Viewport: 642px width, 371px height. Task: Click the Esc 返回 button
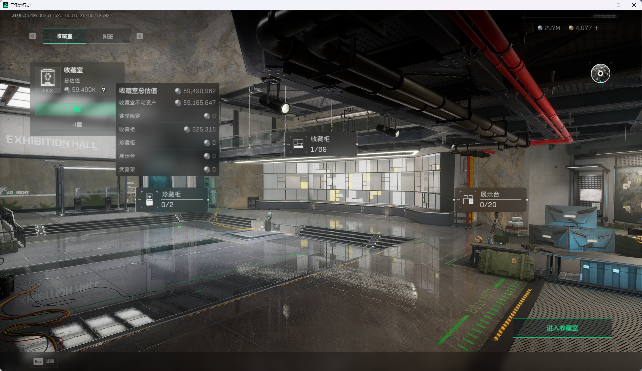click(44, 361)
